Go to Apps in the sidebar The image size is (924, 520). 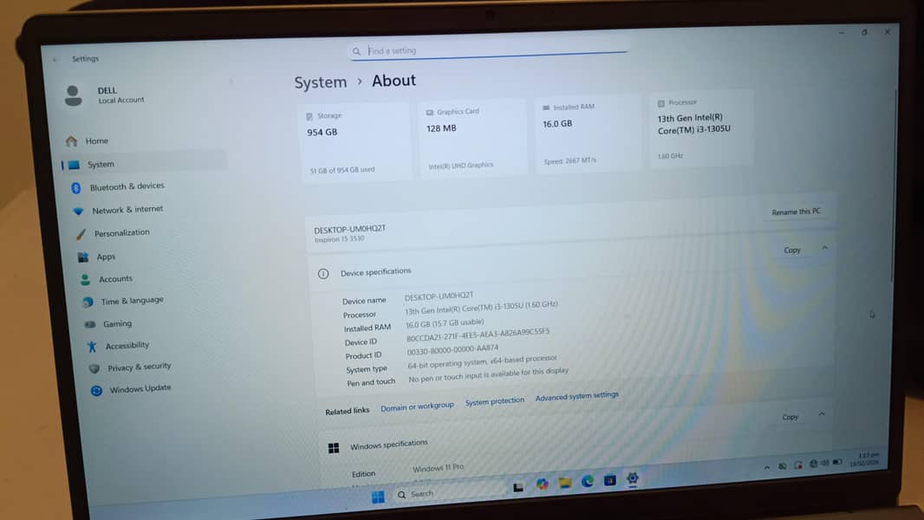(x=106, y=257)
